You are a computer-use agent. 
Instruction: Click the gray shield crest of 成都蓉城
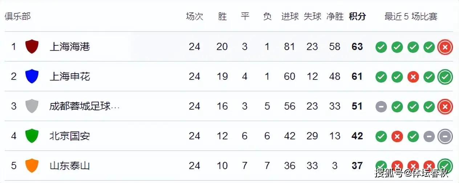pos(32,106)
